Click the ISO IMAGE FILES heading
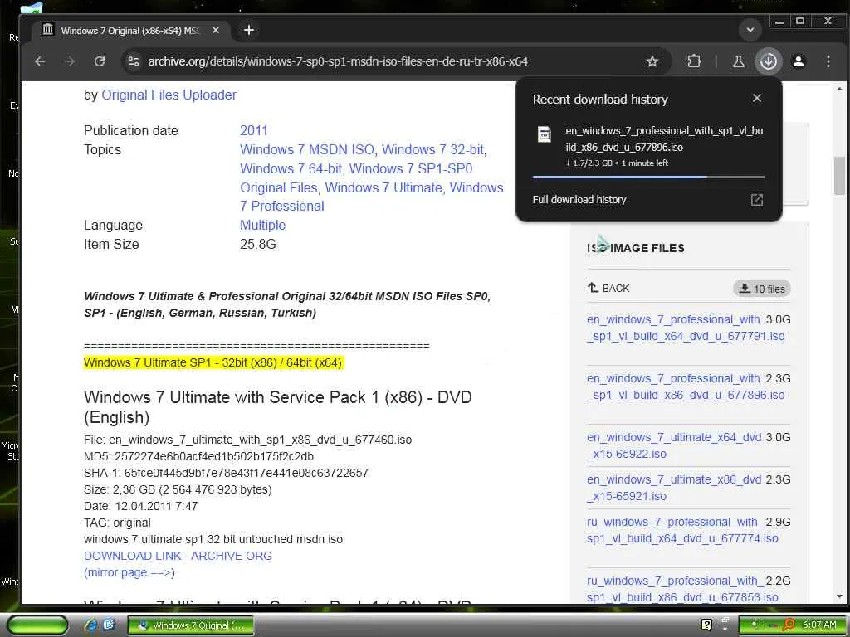Viewport: 850px width, 637px height. point(635,248)
